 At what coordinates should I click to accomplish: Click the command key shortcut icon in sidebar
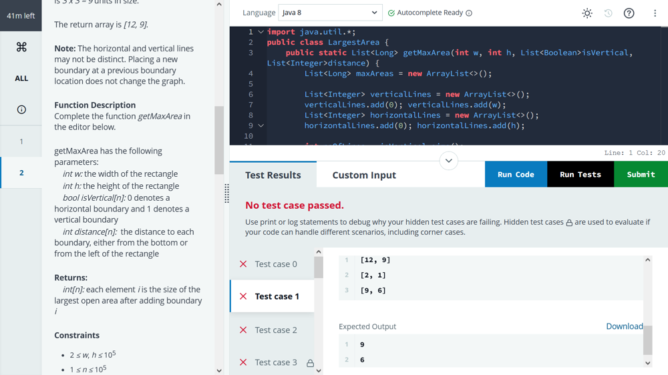click(21, 47)
